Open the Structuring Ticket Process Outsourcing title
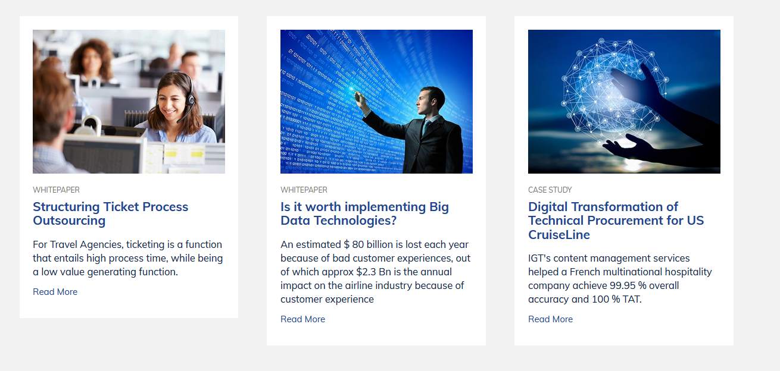Viewport: 780px width, 371px height. [x=110, y=213]
